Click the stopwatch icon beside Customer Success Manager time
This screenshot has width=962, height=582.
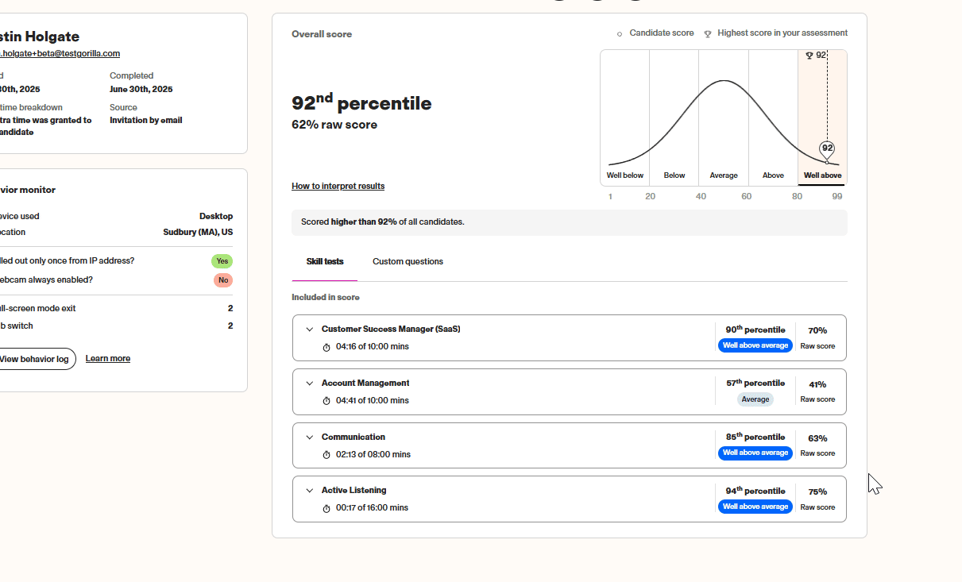pyautogui.click(x=326, y=345)
